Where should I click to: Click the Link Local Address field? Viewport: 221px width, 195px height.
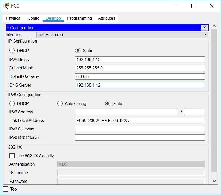tap(140, 121)
